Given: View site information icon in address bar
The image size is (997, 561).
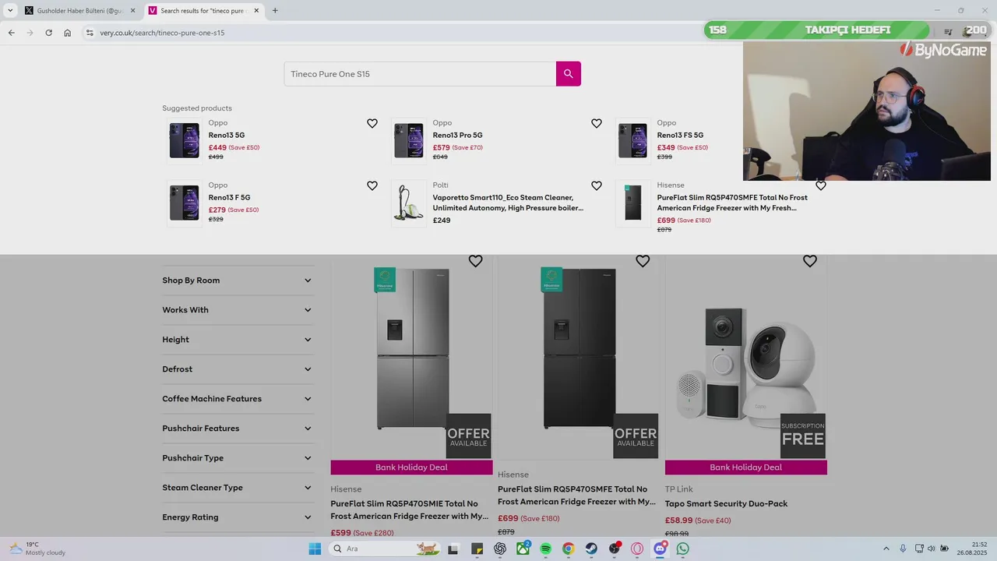Looking at the screenshot, I should (90, 33).
